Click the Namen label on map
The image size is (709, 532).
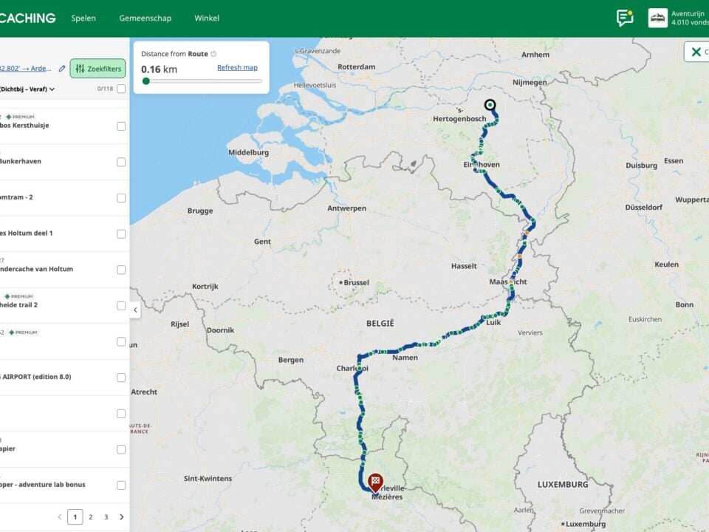[405, 358]
